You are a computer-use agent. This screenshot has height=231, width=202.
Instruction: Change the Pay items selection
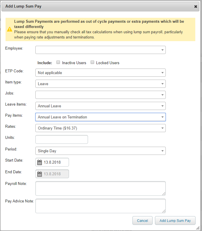tap(100, 117)
